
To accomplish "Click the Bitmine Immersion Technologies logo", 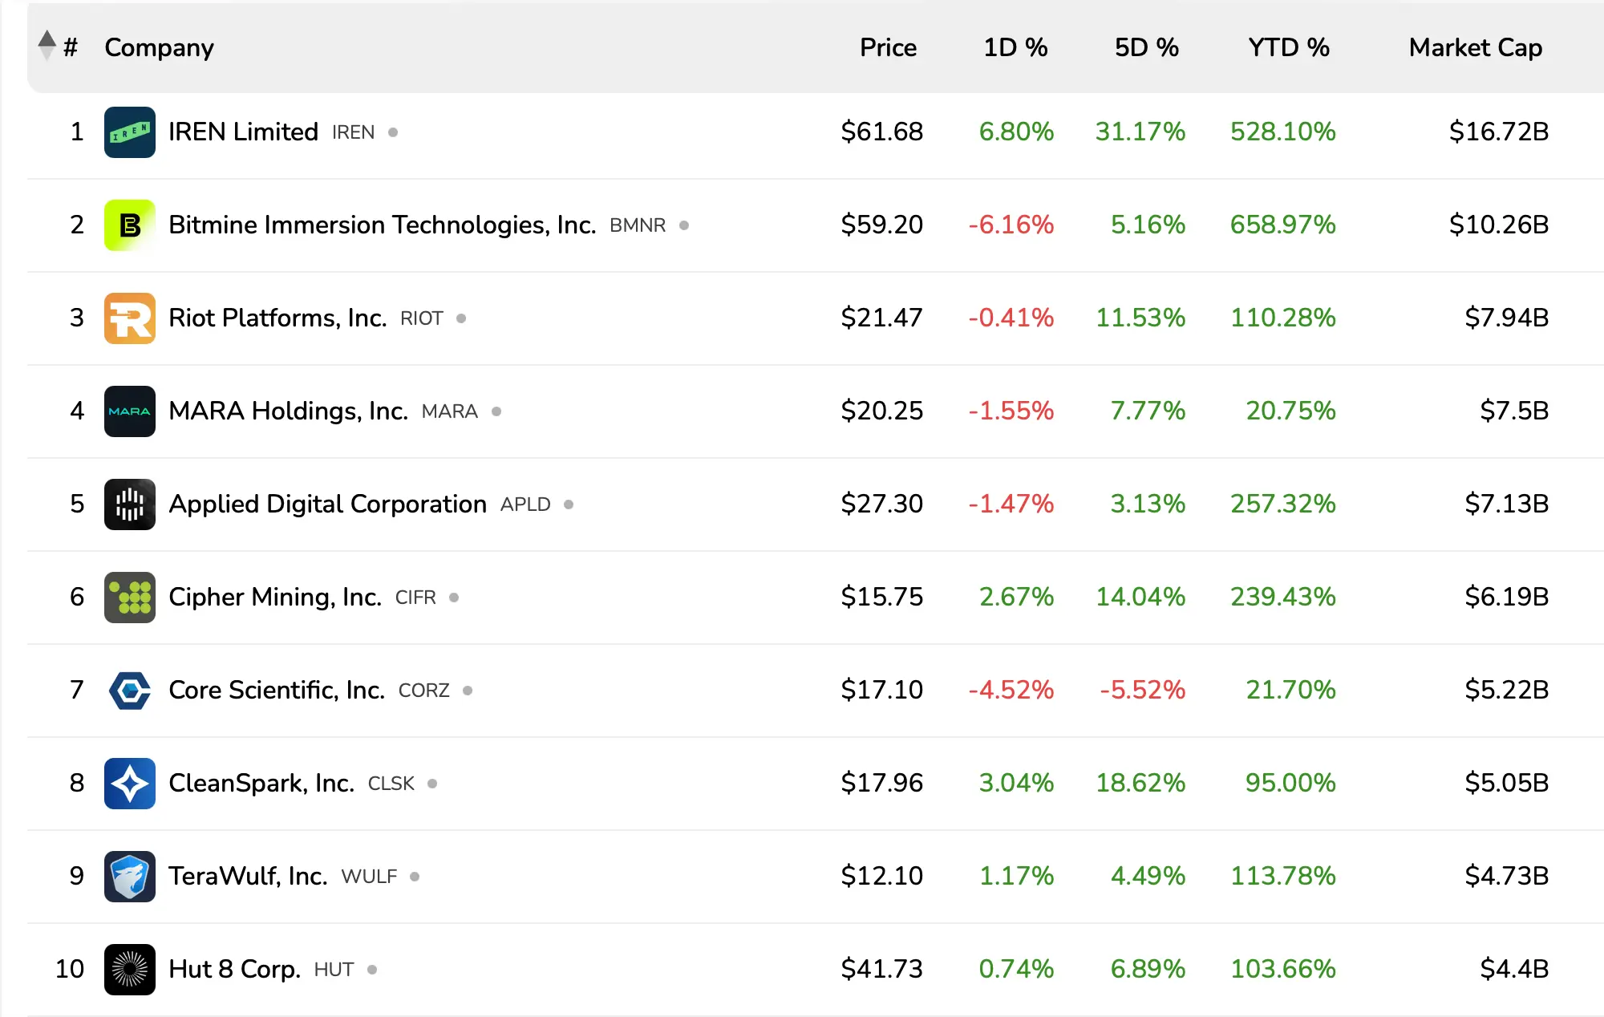I will point(129,225).
